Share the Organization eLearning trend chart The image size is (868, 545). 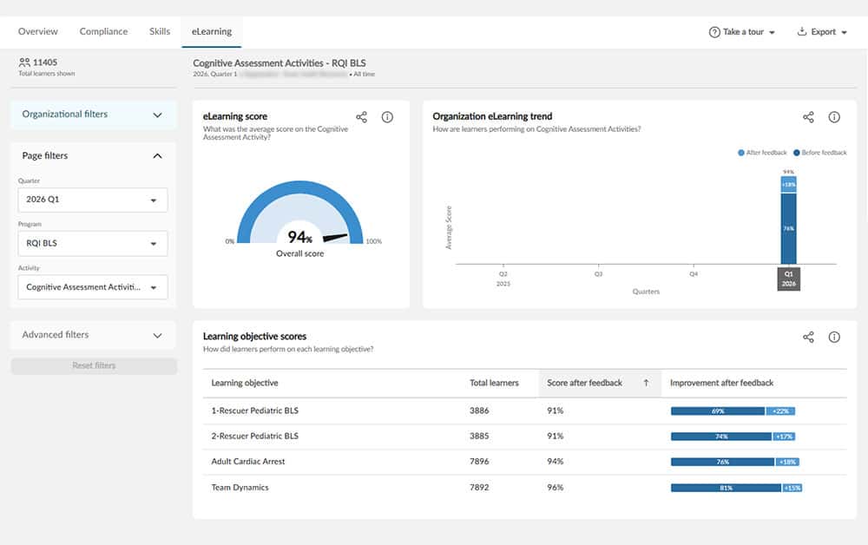808,117
